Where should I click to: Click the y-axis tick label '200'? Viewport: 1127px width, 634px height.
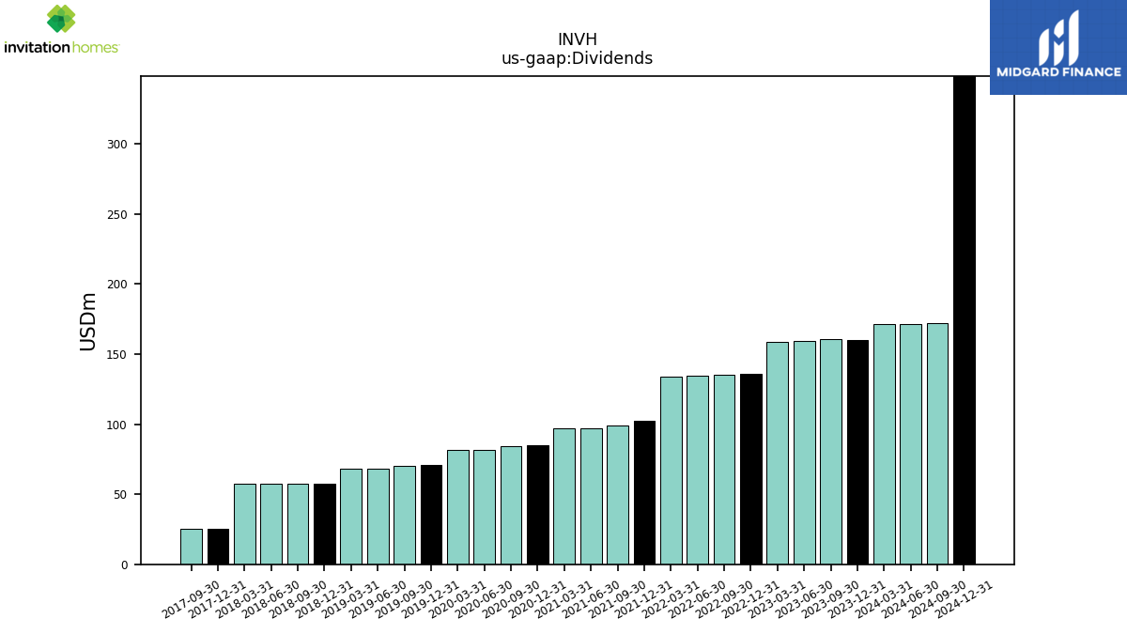click(117, 285)
